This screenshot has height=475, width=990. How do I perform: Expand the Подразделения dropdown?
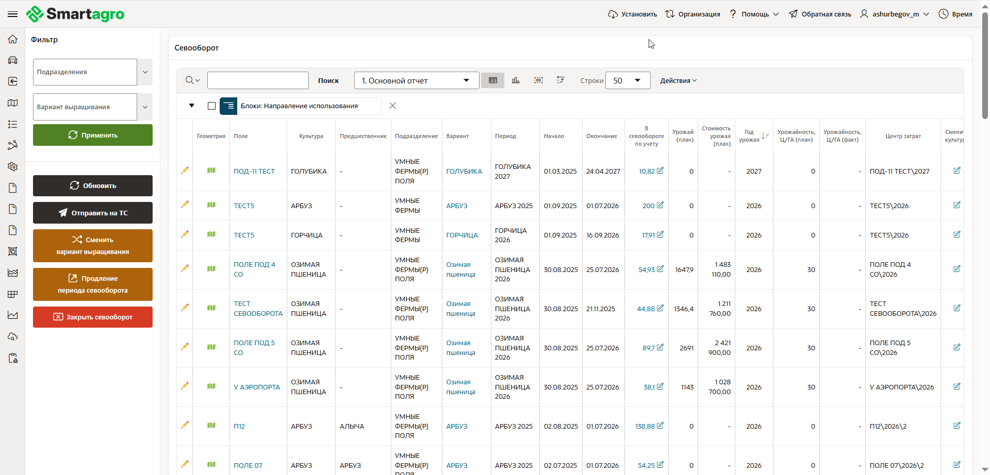click(x=145, y=72)
